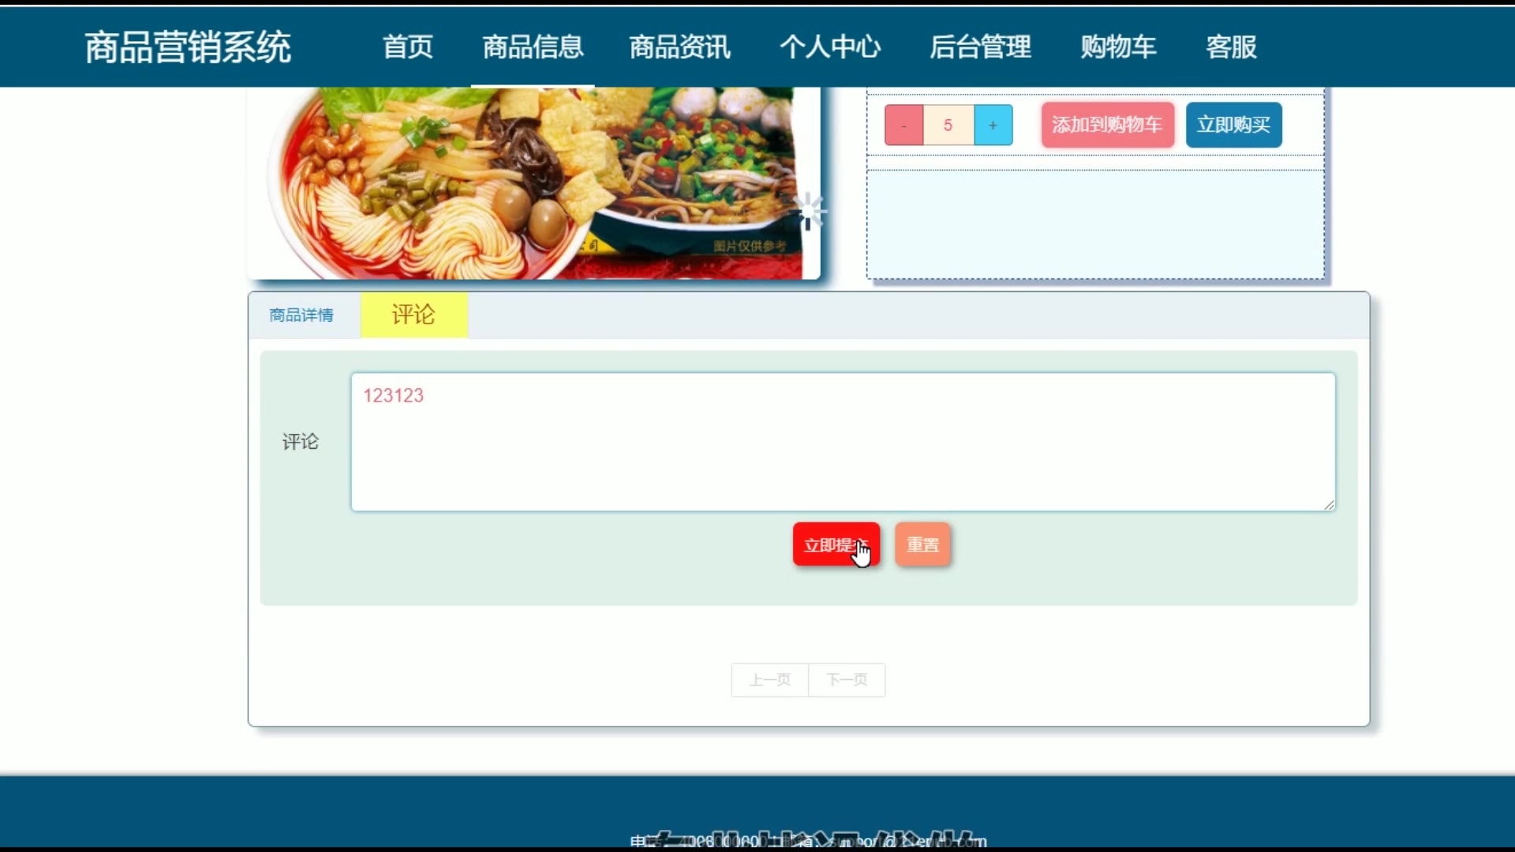1515x852 pixels.
Task: Switch to the 商品详情 tab
Action: pos(301,316)
